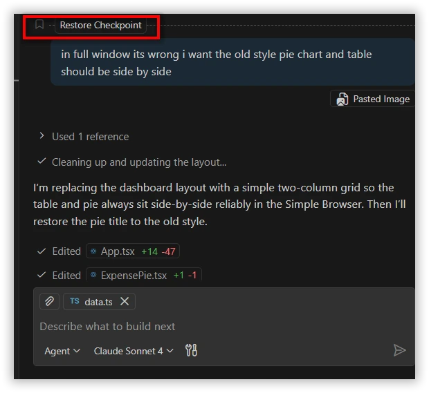Open the App.tsx edited file link
Screen dimensions: 429x393
(x=118, y=251)
